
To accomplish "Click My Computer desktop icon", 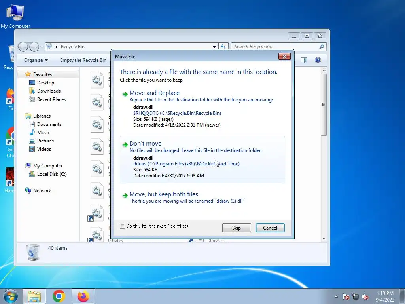I will [15, 15].
